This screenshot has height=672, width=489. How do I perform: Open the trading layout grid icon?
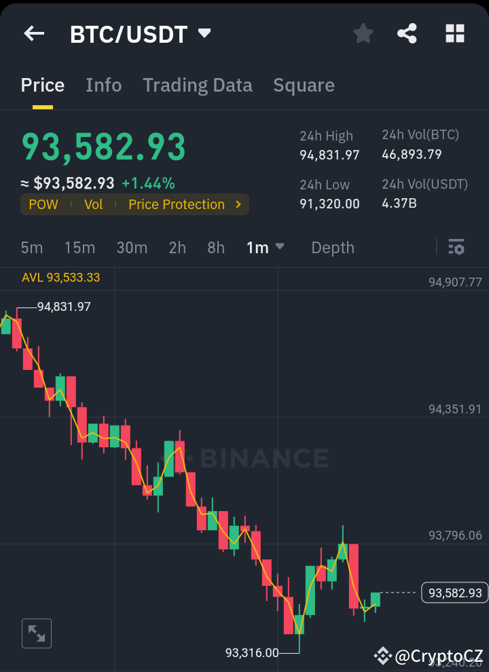[x=454, y=33]
